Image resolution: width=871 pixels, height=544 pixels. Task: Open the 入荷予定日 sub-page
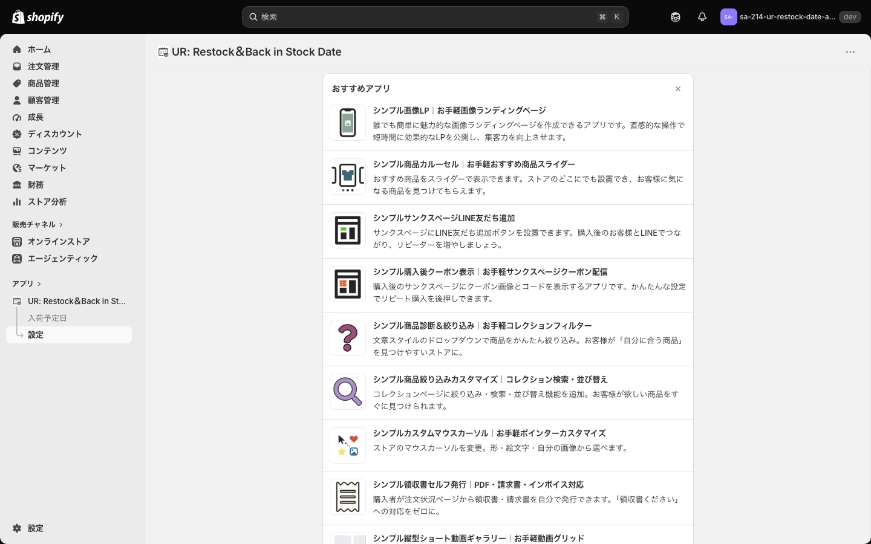[x=69, y=318]
